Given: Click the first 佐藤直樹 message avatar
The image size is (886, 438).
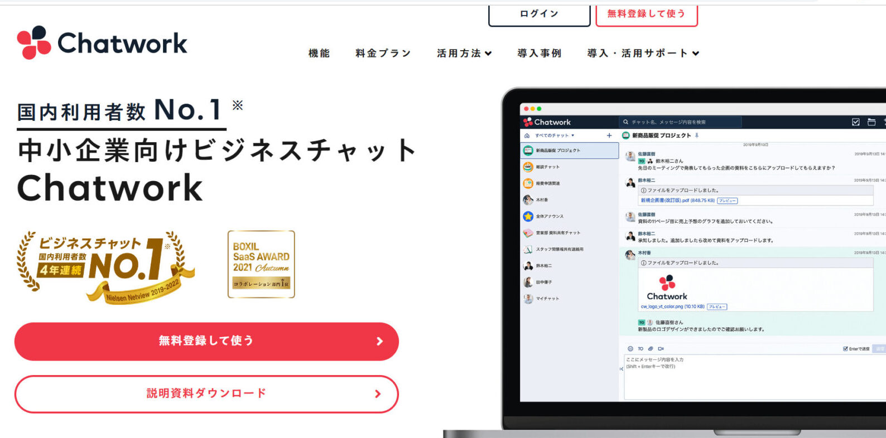Looking at the screenshot, I should tap(630, 157).
